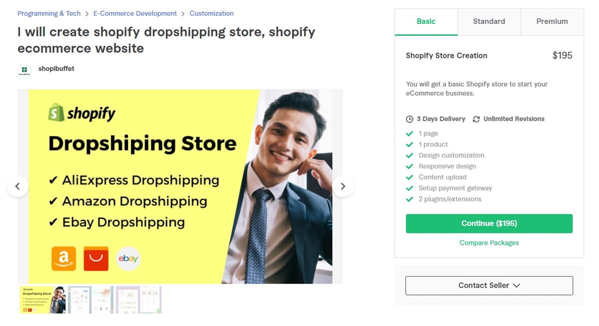This screenshot has height=326, width=599.
Task: Click chevron after Programming & Tech breadcrumb
Action: pos(87,14)
